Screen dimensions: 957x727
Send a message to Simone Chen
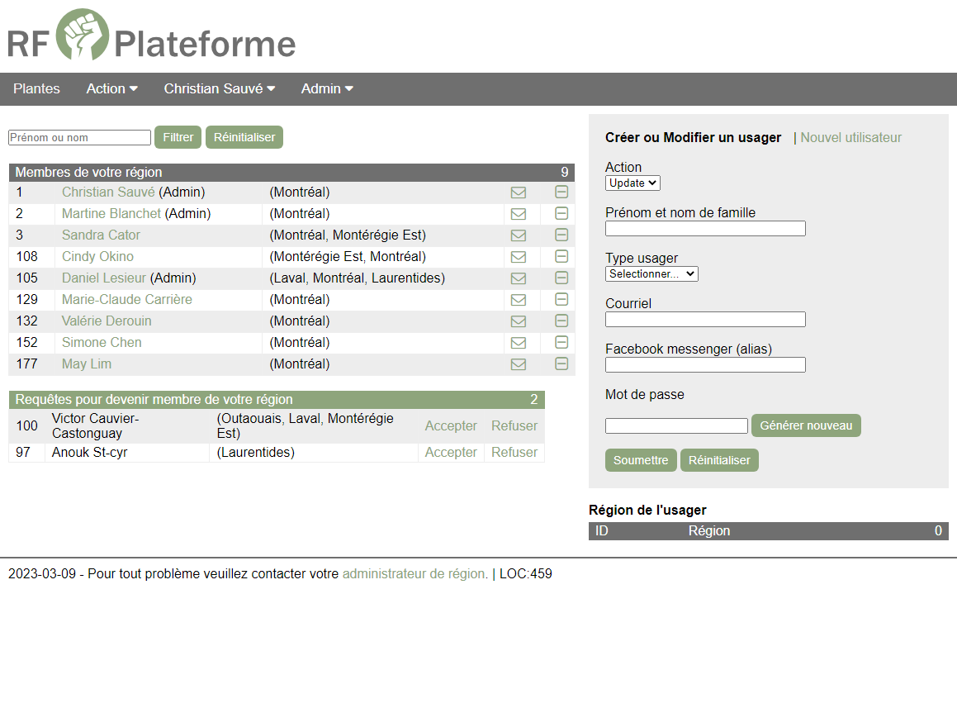point(519,343)
